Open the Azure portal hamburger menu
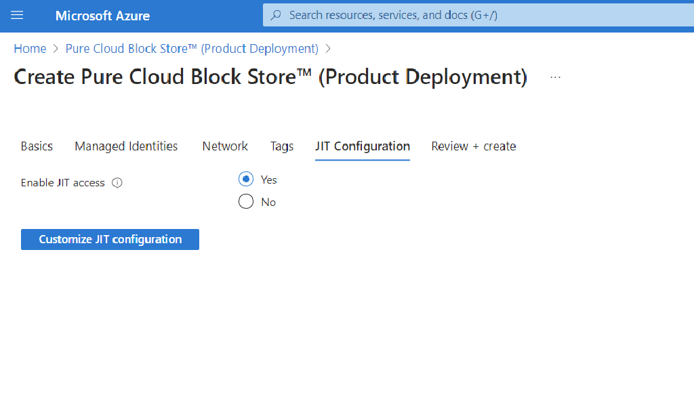This screenshot has height=397, width=694. (x=16, y=15)
